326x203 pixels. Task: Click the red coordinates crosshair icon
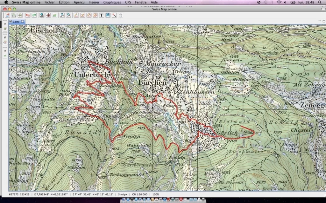pos(48,15)
